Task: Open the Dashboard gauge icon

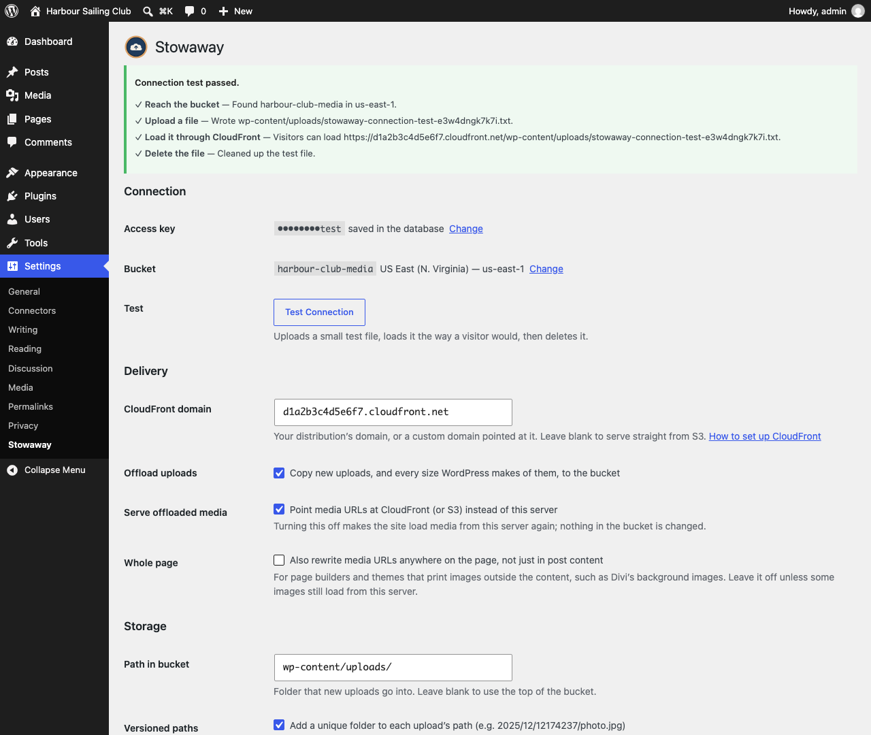Action: (12, 42)
